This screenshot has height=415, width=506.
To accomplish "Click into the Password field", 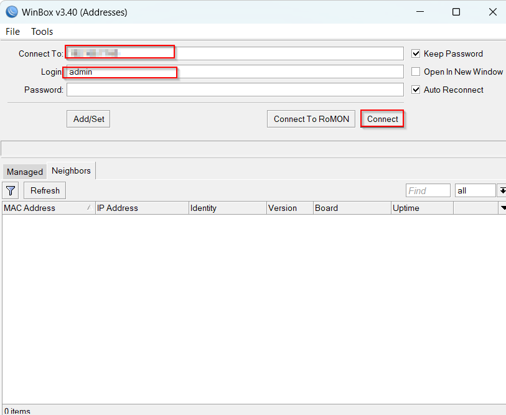I will [x=235, y=90].
